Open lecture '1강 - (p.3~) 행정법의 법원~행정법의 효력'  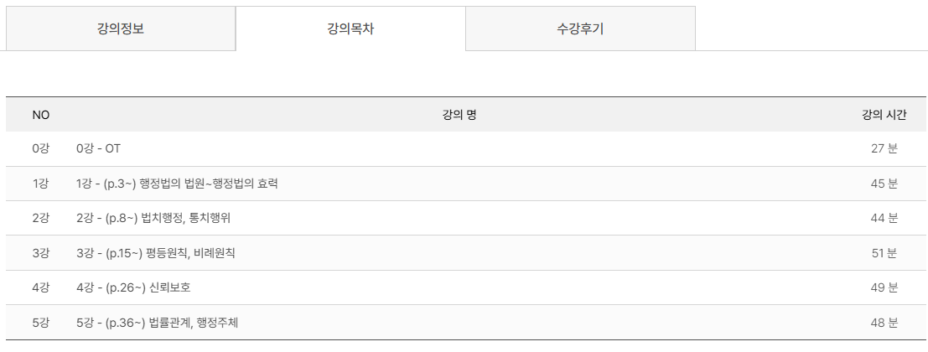pos(177,184)
